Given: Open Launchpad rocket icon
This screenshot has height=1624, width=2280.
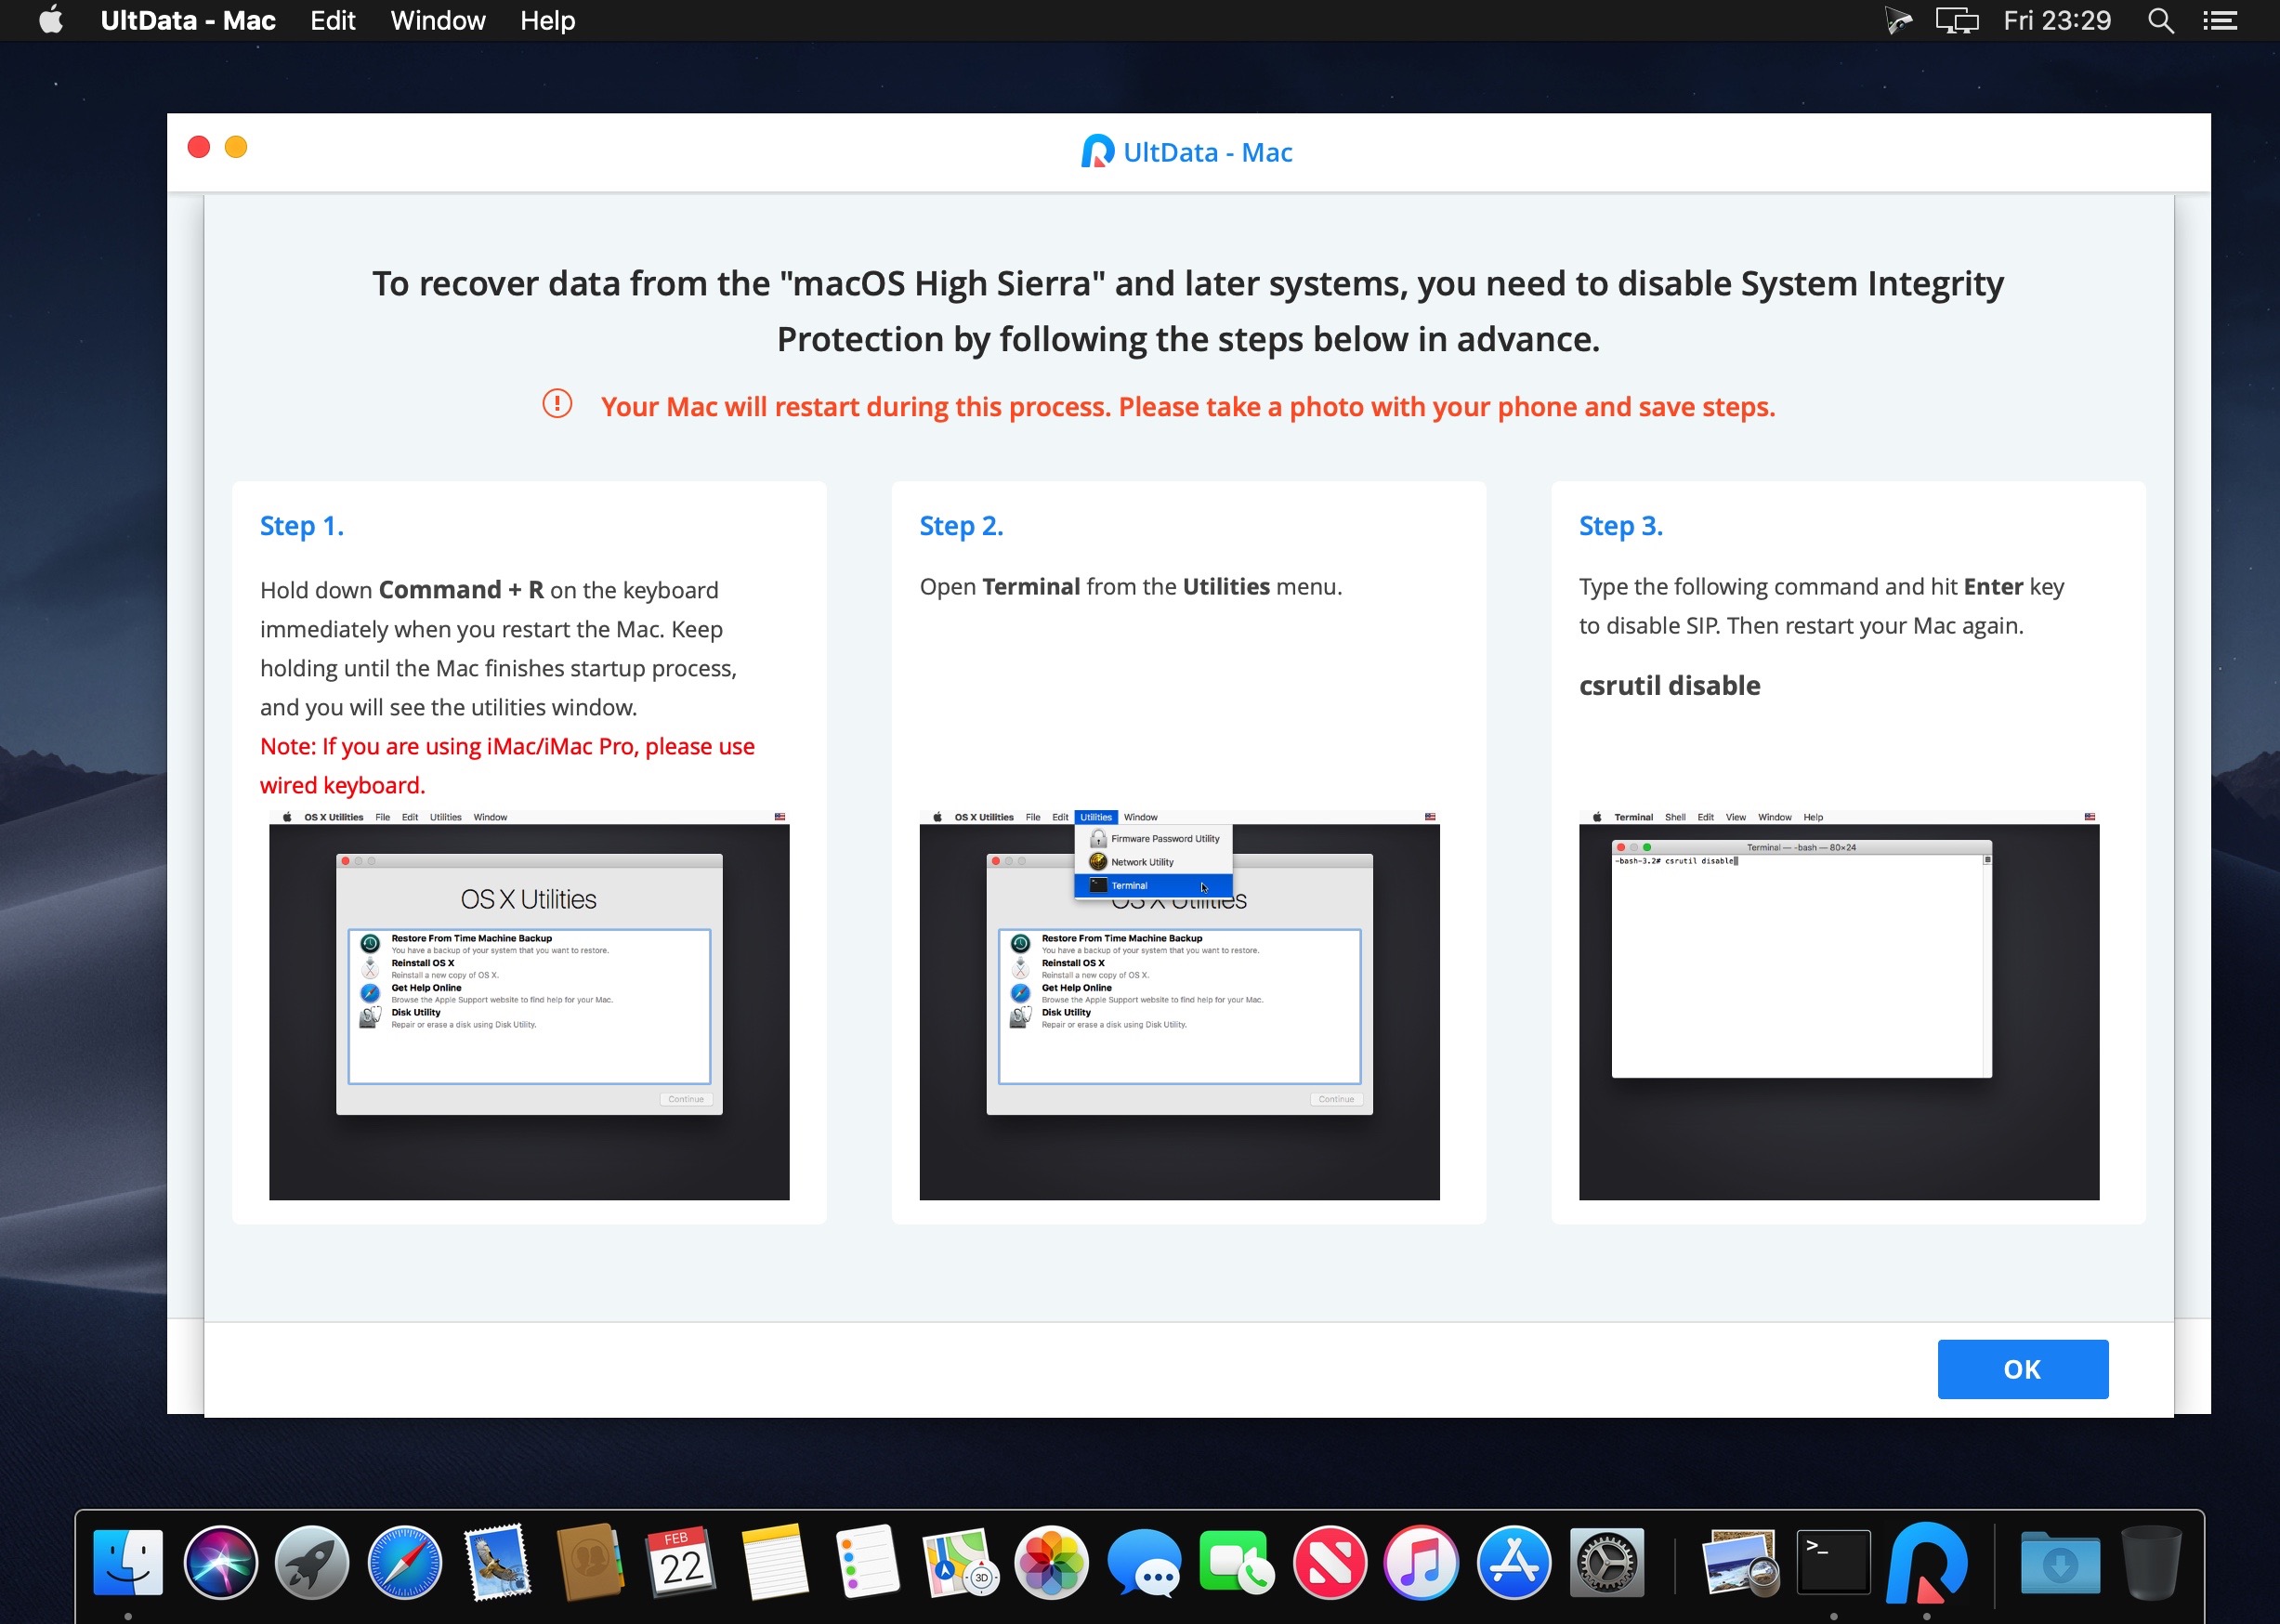Looking at the screenshot, I should coord(312,1561).
